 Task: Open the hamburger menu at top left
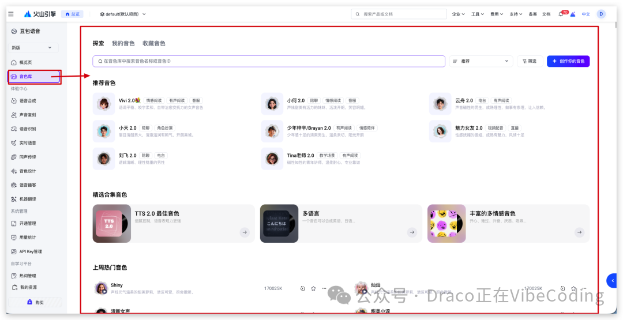coord(11,14)
